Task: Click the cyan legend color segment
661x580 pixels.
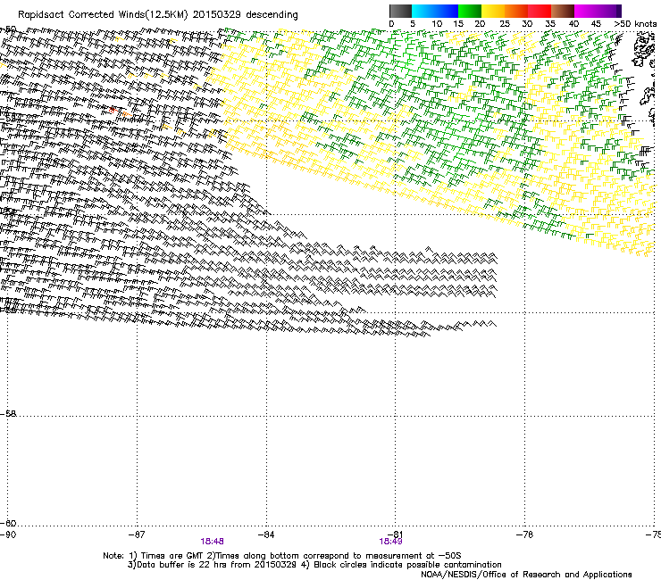Action: (x=423, y=11)
